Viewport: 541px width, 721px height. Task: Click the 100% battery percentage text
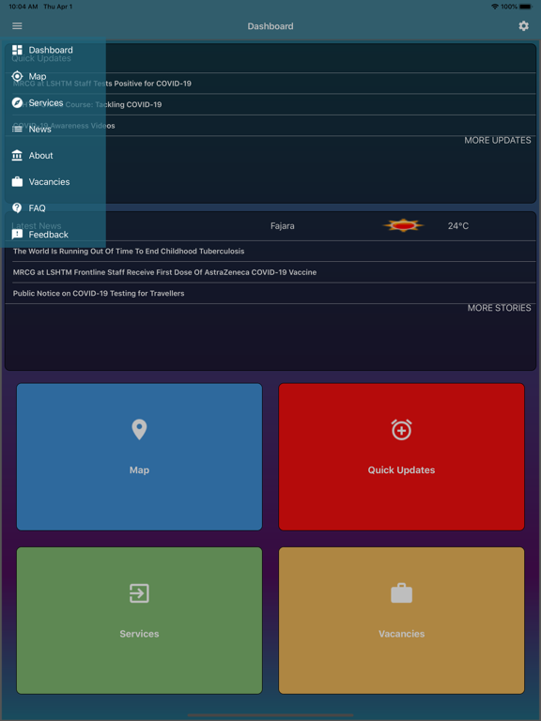pos(509,7)
